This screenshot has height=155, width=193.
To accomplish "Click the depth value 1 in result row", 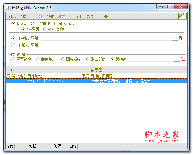I will (84, 81).
